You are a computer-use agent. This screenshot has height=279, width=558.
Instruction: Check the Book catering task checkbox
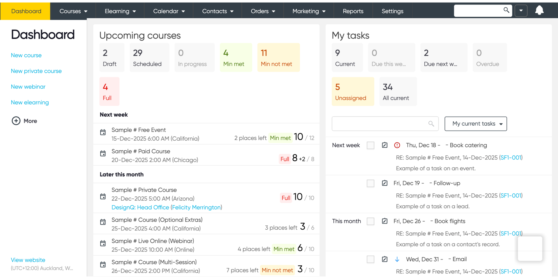point(371,145)
